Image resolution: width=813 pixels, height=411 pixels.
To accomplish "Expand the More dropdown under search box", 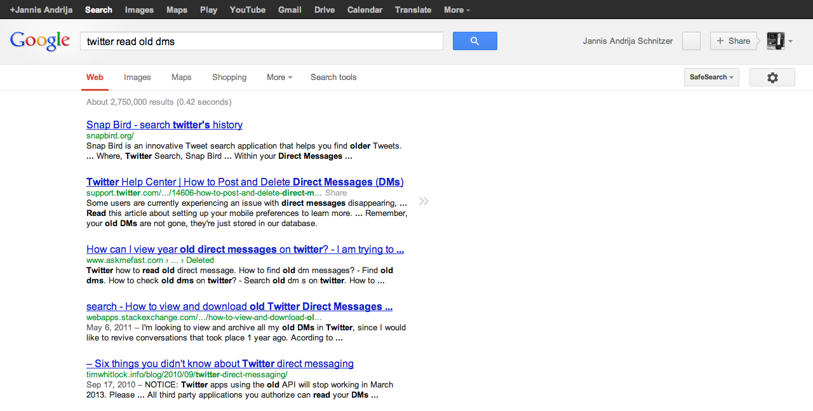I will pyautogui.click(x=279, y=77).
